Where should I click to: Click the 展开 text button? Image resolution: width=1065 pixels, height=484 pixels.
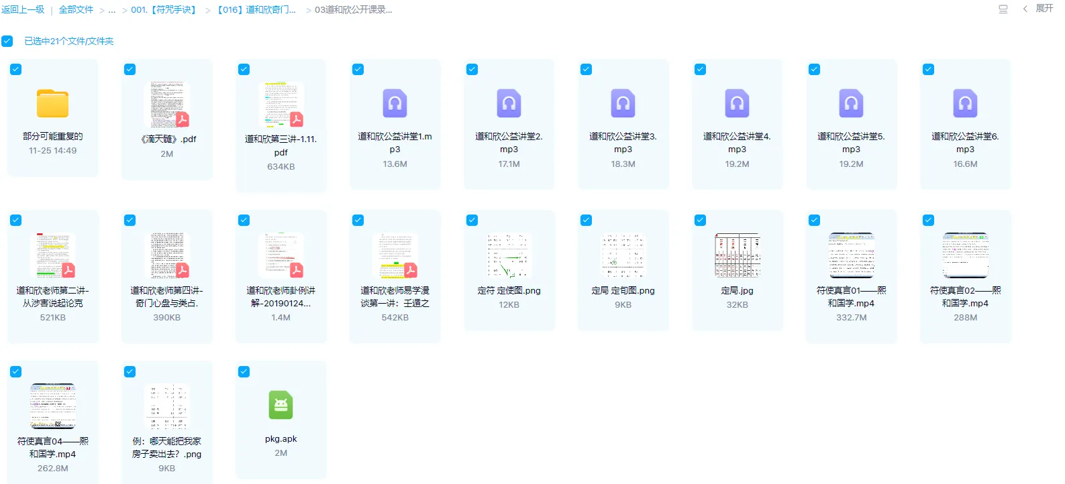click(x=1044, y=9)
